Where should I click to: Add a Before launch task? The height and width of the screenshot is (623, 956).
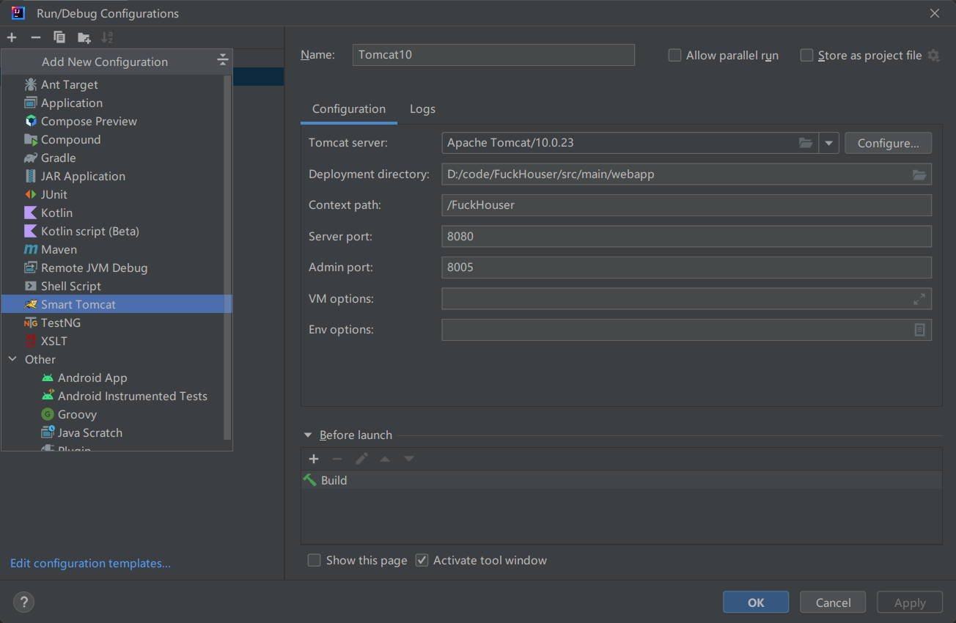[x=314, y=459]
